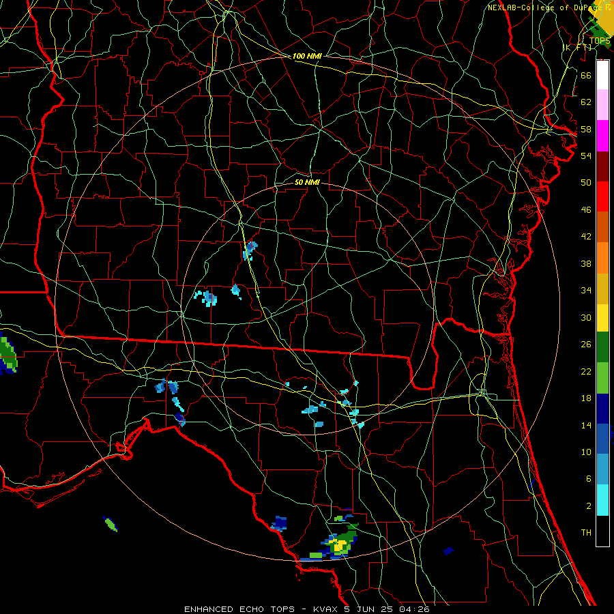The height and width of the screenshot is (614, 614).
Task: Click the yellow-core storm echo near the bottom
Action: coord(340,544)
